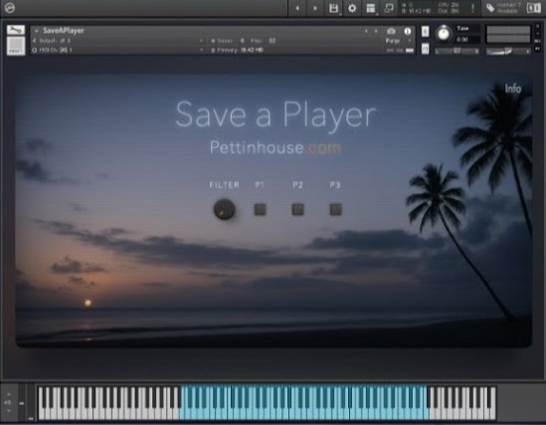This screenshot has height=425, width=546.
Task: Toggle the AUX button at instrument right edge
Action: [538, 41]
